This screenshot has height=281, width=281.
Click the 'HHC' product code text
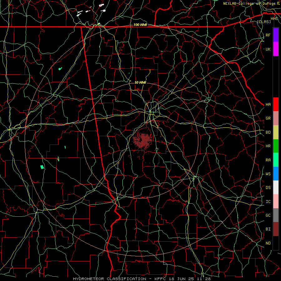point(274,19)
